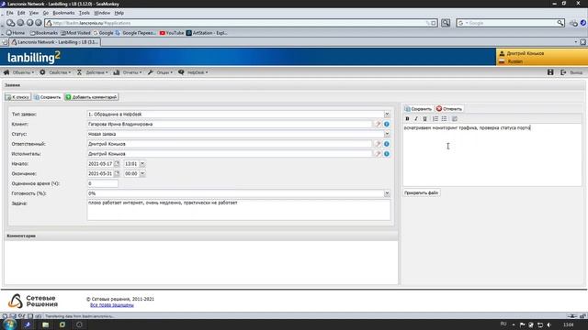
Task: Open the Действия menu
Action: coord(92,72)
